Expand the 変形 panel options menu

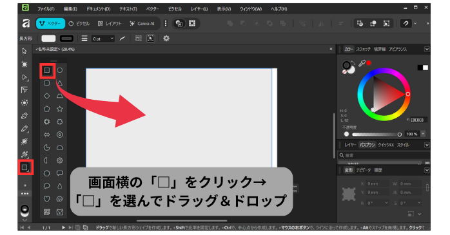tap(427, 170)
